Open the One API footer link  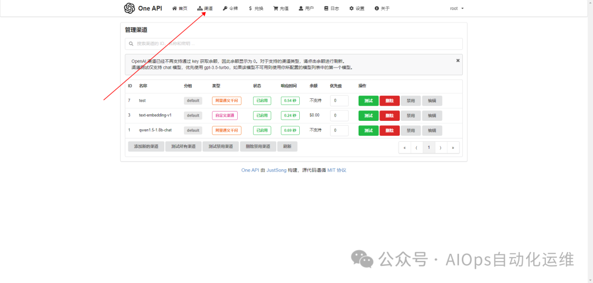(x=250, y=170)
